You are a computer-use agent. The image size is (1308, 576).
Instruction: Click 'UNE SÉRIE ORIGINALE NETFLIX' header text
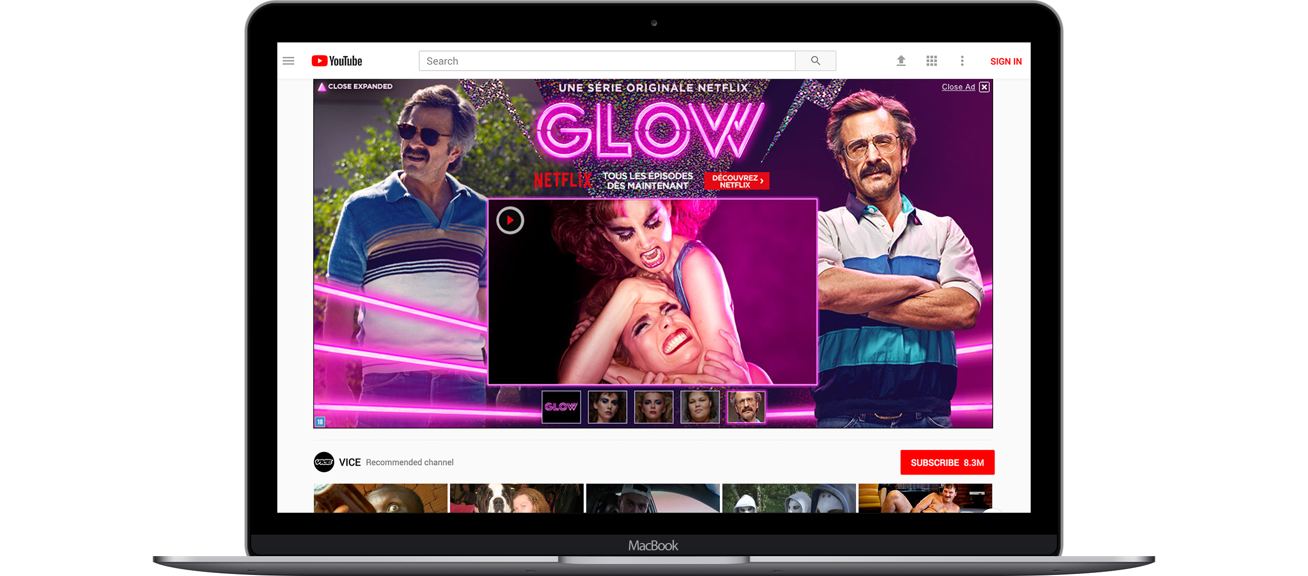click(653, 88)
